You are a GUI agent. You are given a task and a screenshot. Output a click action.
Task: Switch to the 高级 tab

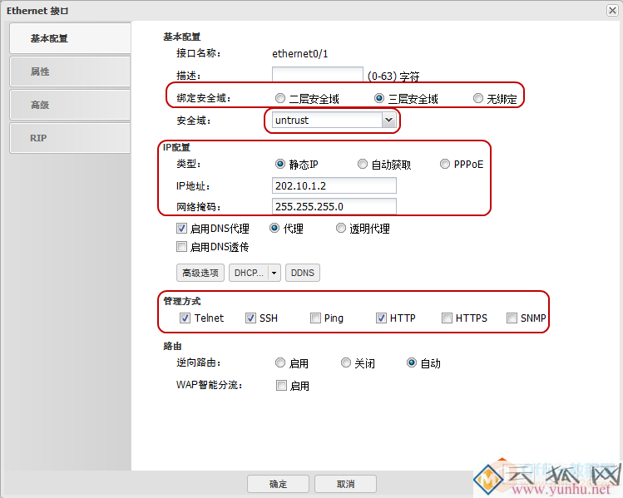point(70,105)
